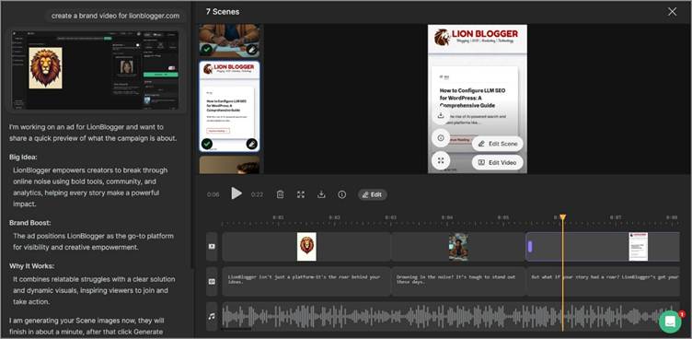Click Edit Scene on the preview
The height and width of the screenshot is (339, 692).
497,144
